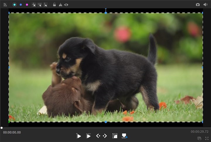The width and height of the screenshot is (211, 142).
Task: Toggle the unlock padlock icon
Action: [x=54, y=5]
